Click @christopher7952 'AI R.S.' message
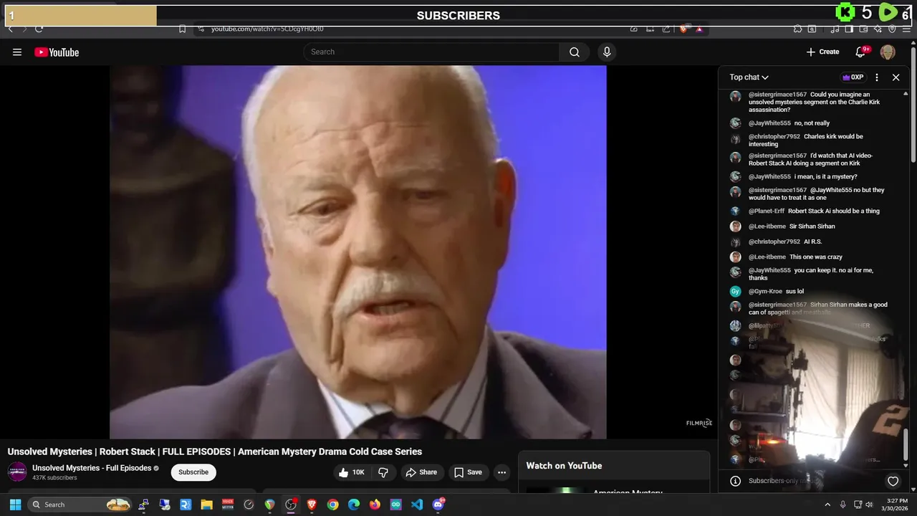 [812, 242]
